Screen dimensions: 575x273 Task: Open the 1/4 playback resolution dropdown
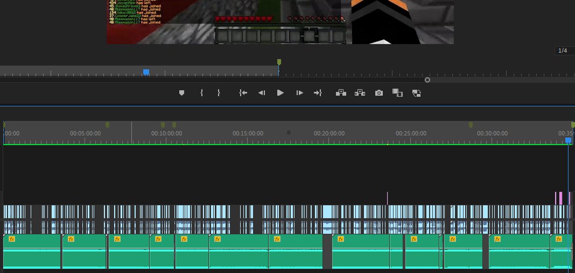pyautogui.click(x=564, y=51)
